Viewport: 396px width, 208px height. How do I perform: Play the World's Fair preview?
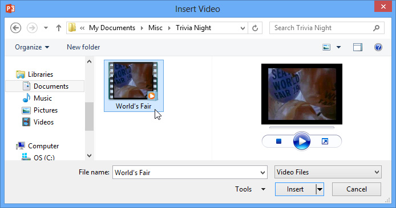[302, 142]
